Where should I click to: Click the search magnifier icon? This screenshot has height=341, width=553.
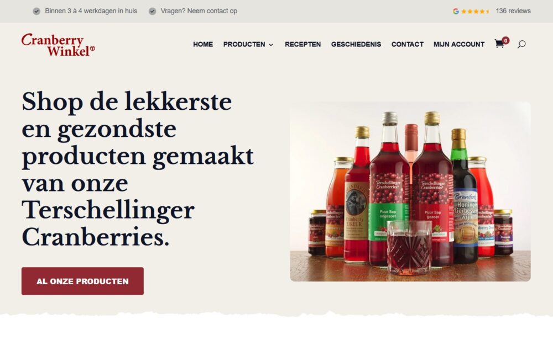(x=521, y=44)
